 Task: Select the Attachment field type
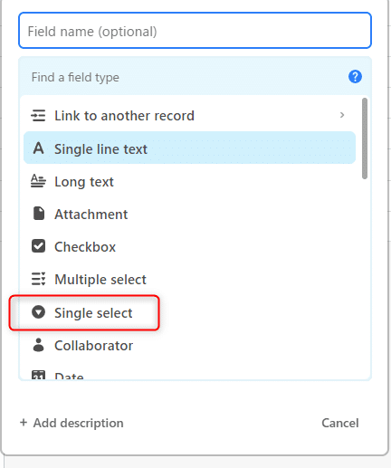[x=189, y=215]
